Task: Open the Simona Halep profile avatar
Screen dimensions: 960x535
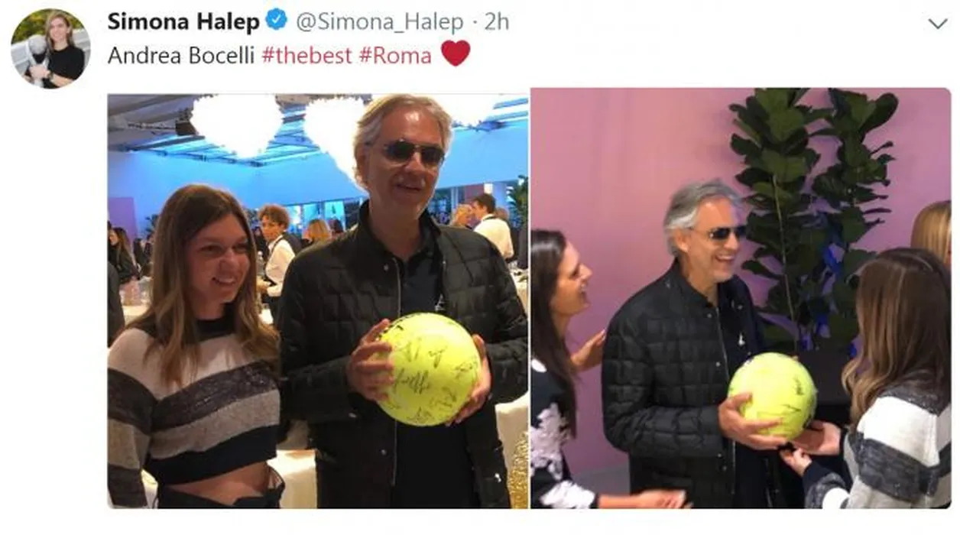Action: click(x=50, y=48)
